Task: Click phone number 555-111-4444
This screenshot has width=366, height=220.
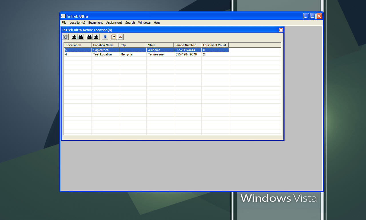Action: [x=188, y=50]
